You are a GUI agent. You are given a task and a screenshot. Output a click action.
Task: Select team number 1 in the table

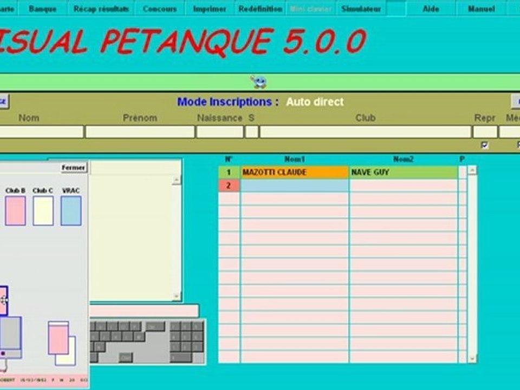[x=229, y=172]
